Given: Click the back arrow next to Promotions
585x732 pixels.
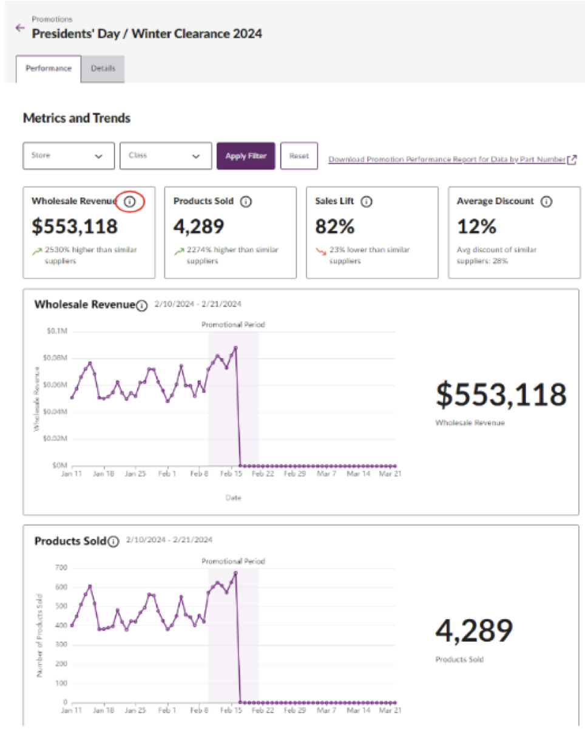Looking at the screenshot, I should point(20,28).
